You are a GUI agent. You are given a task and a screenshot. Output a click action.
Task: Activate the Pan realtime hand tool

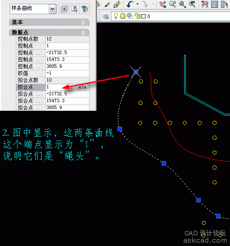[x=163, y=4]
